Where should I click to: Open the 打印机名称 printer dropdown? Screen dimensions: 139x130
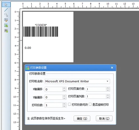(x=107, y=81)
